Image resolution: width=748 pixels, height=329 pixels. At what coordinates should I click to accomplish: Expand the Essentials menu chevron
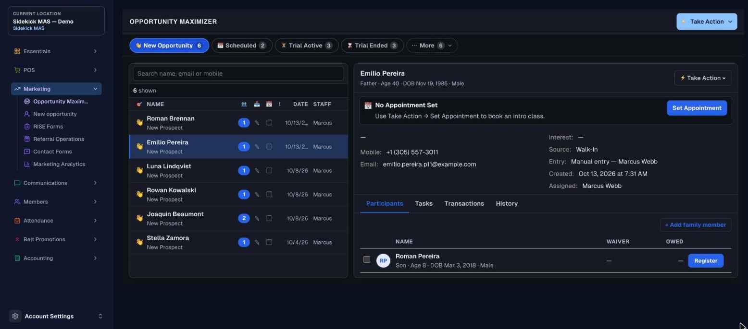[x=95, y=51]
